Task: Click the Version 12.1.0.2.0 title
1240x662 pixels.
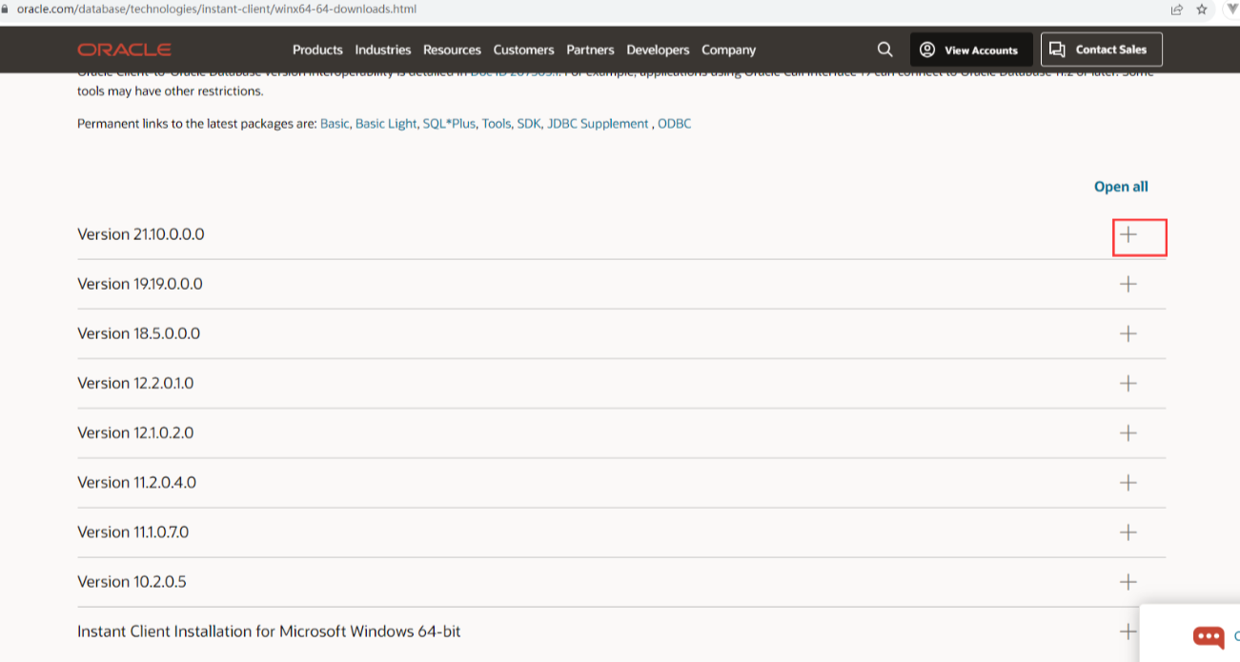Action: [x=135, y=432]
